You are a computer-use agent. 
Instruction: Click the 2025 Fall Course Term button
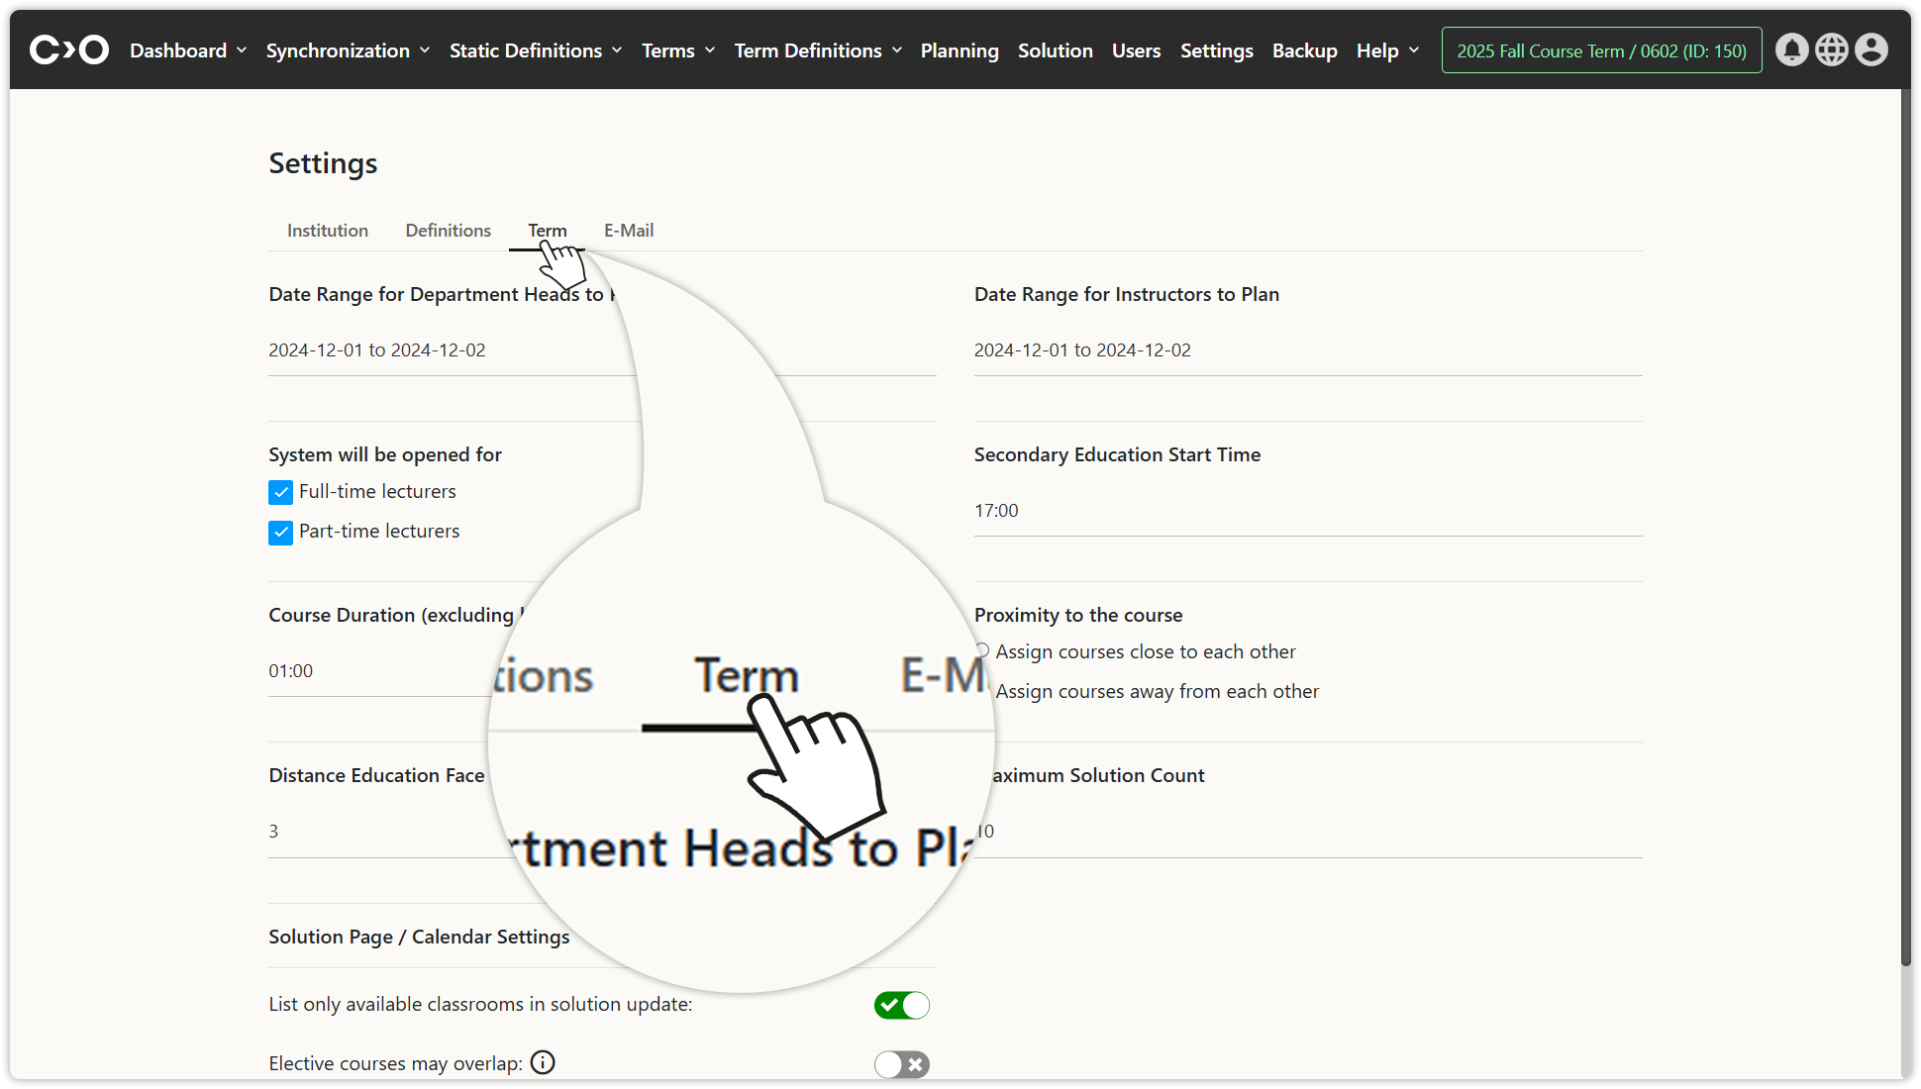point(1601,50)
